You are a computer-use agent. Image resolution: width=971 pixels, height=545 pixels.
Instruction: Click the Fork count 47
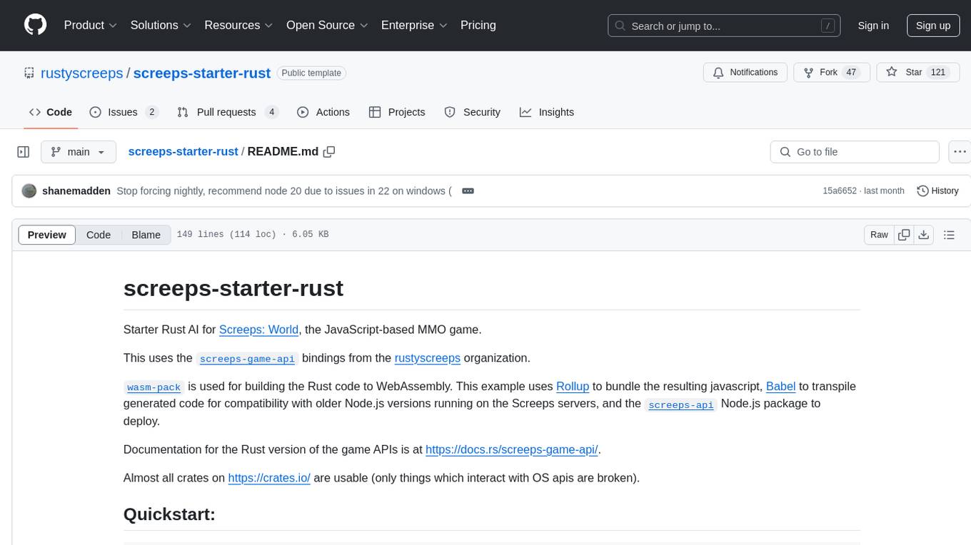[x=850, y=73]
